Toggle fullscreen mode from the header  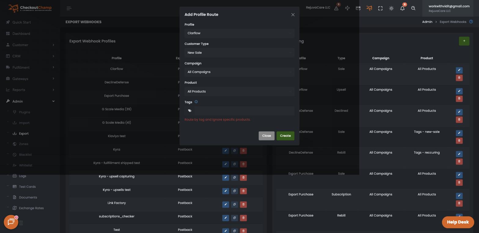pos(380,8)
